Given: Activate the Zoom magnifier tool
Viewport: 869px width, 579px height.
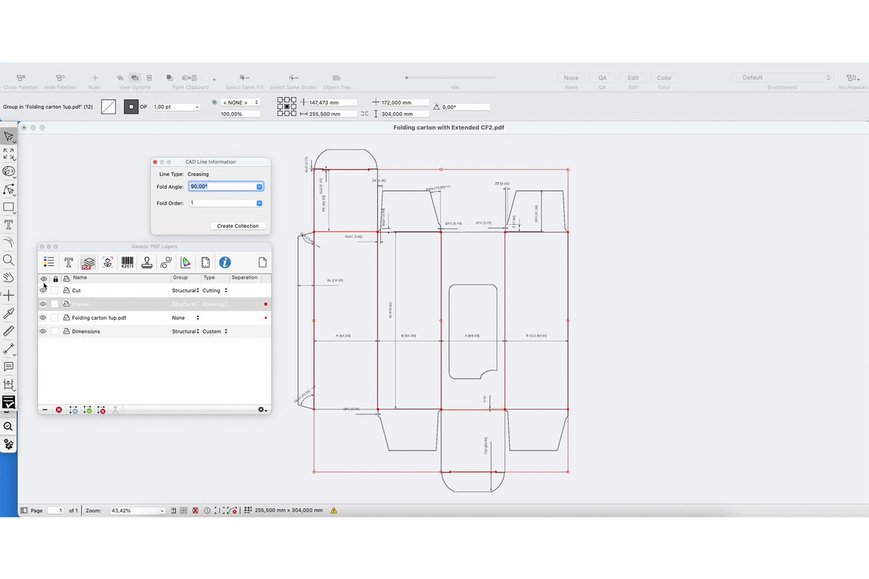Looking at the screenshot, I should [8, 260].
